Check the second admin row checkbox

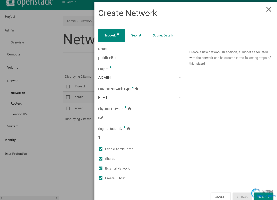click(68, 108)
